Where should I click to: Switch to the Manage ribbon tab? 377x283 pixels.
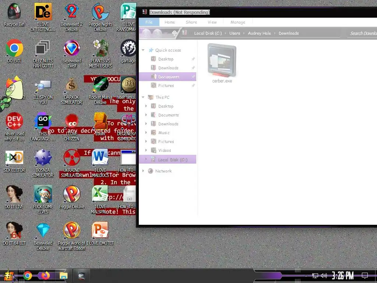pos(238,22)
